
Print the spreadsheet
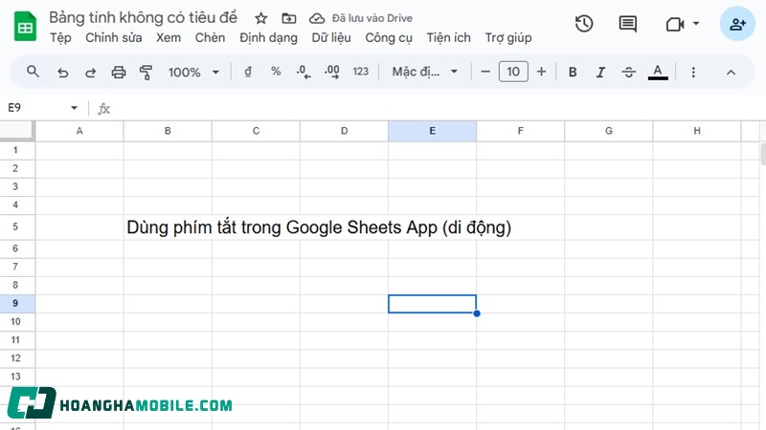pos(118,73)
